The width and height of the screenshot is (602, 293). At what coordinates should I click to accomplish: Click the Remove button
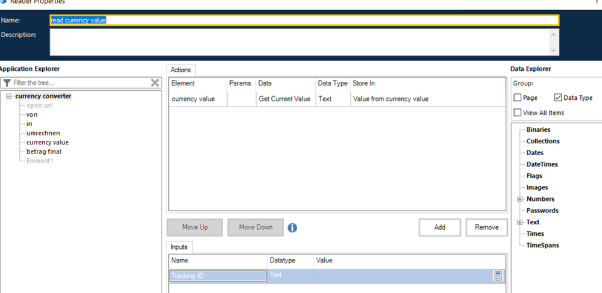486,227
